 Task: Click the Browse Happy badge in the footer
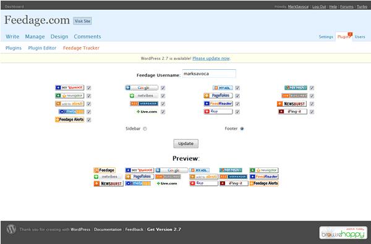coord(343,233)
